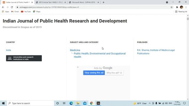Open Public Health, Environmental and Occupational Health link
Image resolution: width=189 pixels, height=106 pixels.
coord(100,55)
